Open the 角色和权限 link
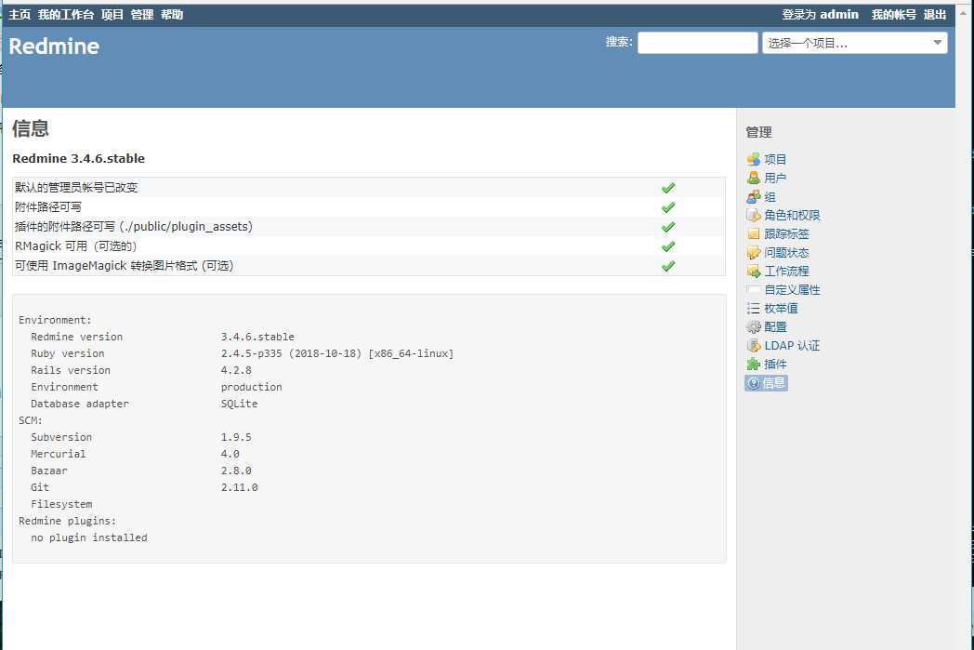The image size is (974, 650). [x=792, y=215]
